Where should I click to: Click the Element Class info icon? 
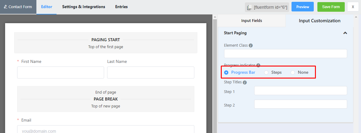[x=251, y=45]
